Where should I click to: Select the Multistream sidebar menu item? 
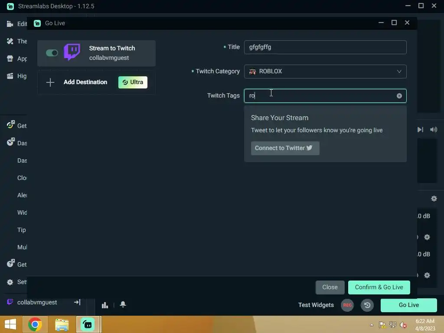point(22,247)
